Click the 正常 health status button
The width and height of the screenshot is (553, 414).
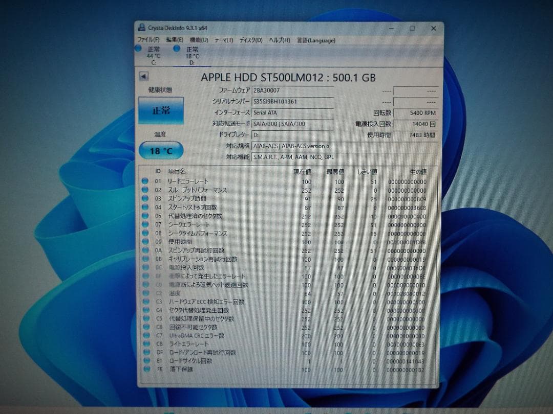point(161,110)
